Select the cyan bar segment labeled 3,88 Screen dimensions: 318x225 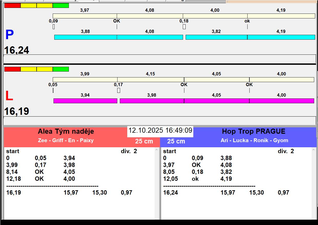pyautogui.click(x=86, y=37)
